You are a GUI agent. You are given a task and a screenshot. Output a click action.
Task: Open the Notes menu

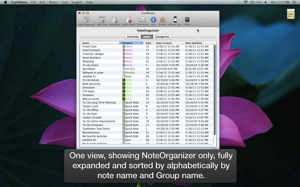53,2
